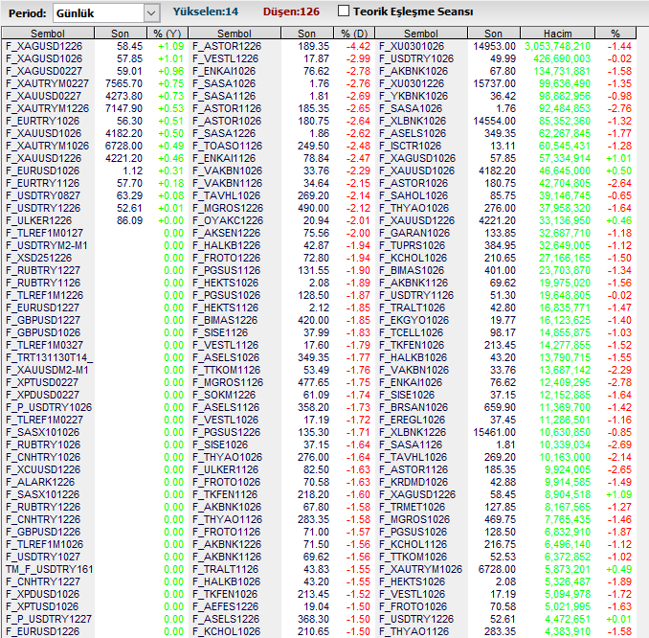Select F_SOKM1226 in fallers list
The width and height of the screenshot is (649, 638).
point(224,395)
